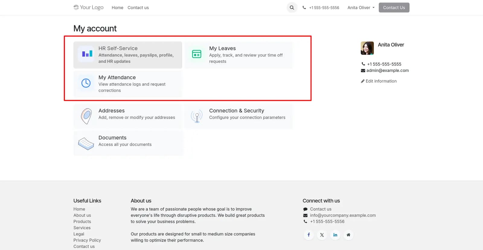Click the My account heading
The width and height of the screenshot is (483, 250).
click(x=95, y=29)
